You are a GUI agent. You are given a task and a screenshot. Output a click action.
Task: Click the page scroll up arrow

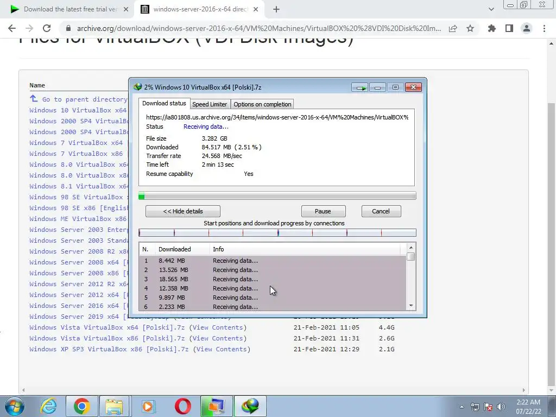(552, 43)
